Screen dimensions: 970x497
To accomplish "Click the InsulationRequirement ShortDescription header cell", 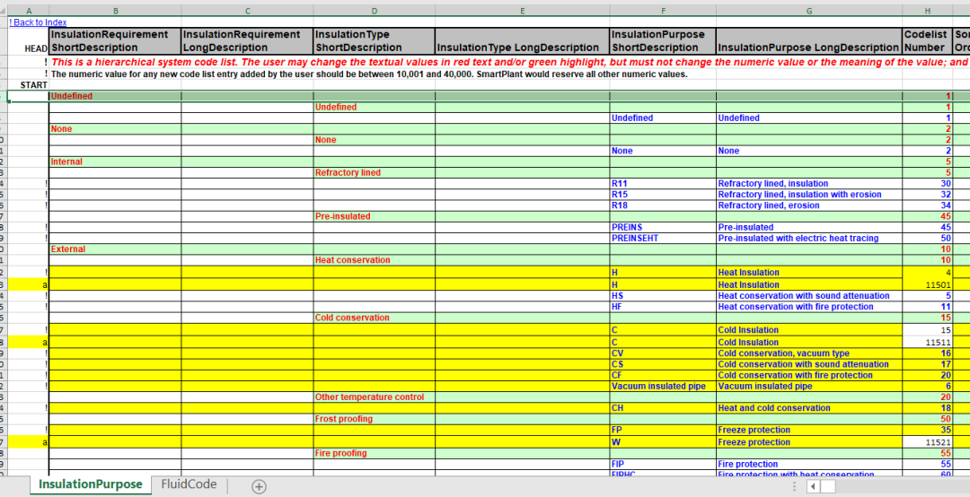I will 115,40.
